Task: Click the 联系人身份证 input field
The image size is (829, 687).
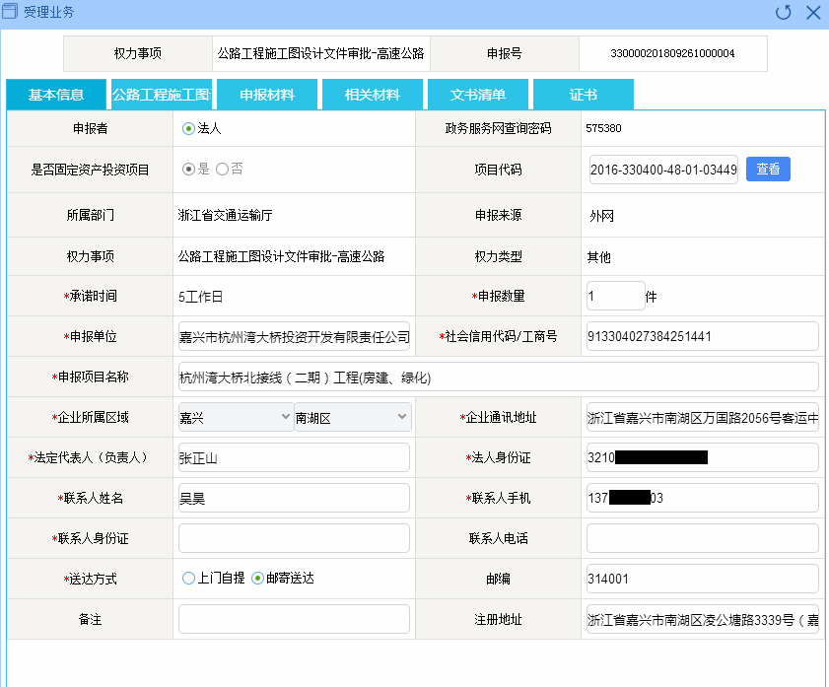Action: [x=294, y=538]
